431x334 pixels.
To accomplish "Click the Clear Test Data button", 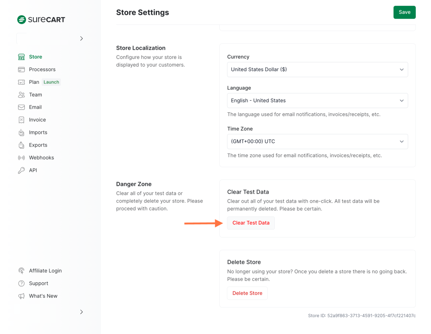I will [251, 223].
